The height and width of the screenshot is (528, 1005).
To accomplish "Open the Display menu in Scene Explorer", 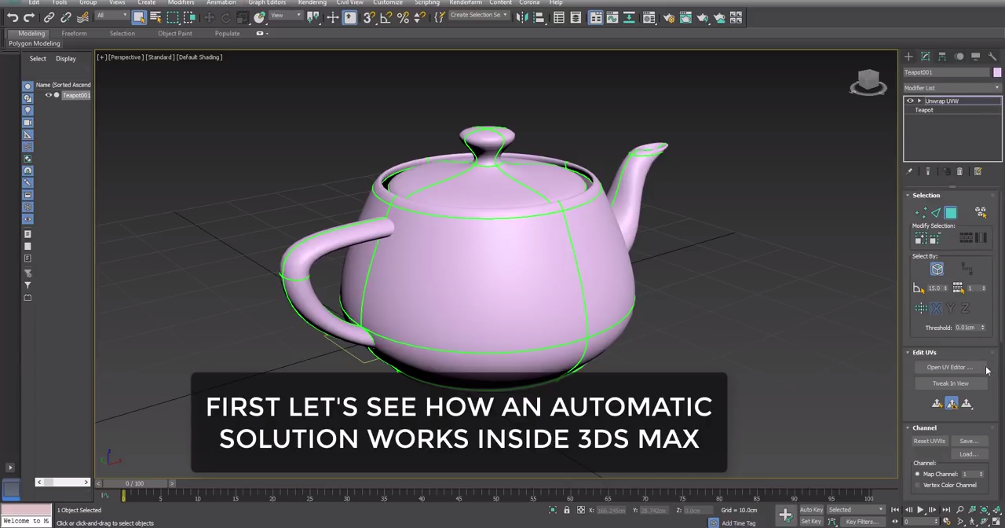I will coord(66,59).
